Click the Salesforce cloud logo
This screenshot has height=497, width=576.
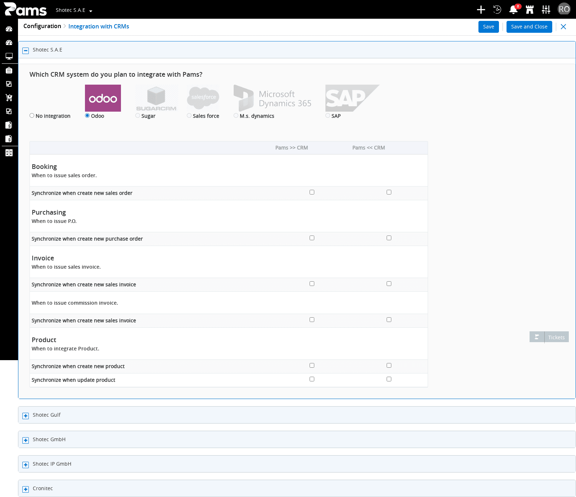tap(203, 98)
